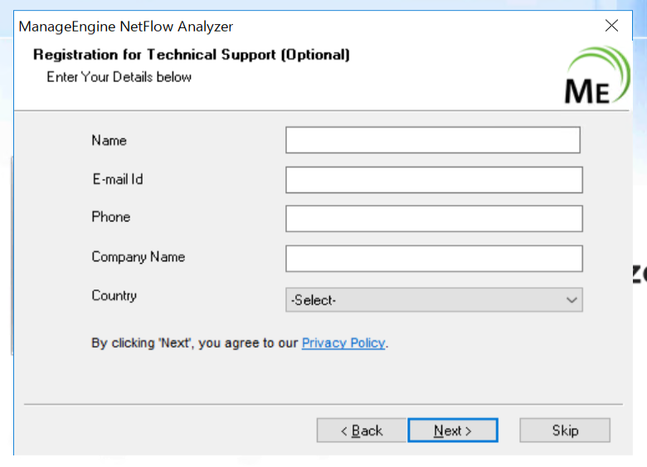Close the NetFlow Analyzer installer window
647x467 pixels.
tap(612, 26)
